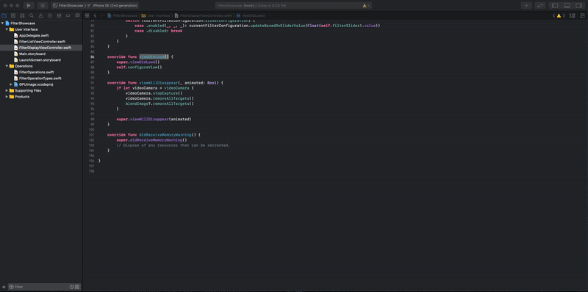Open the Library with plus button

pyautogui.click(x=526, y=6)
